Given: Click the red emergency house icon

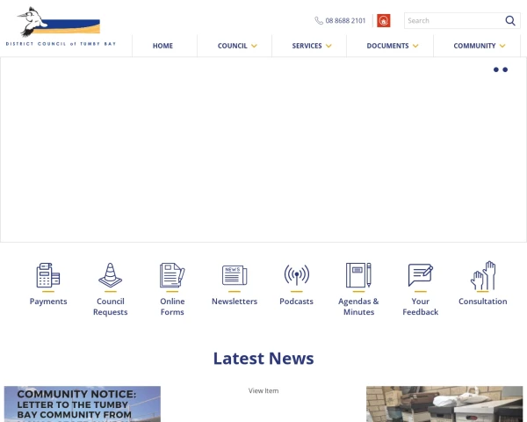Looking at the screenshot, I should click(x=384, y=20).
